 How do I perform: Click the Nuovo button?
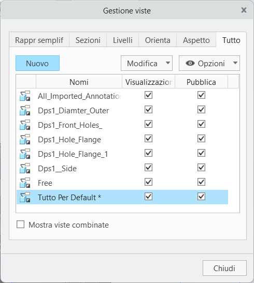pyautogui.click(x=37, y=63)
